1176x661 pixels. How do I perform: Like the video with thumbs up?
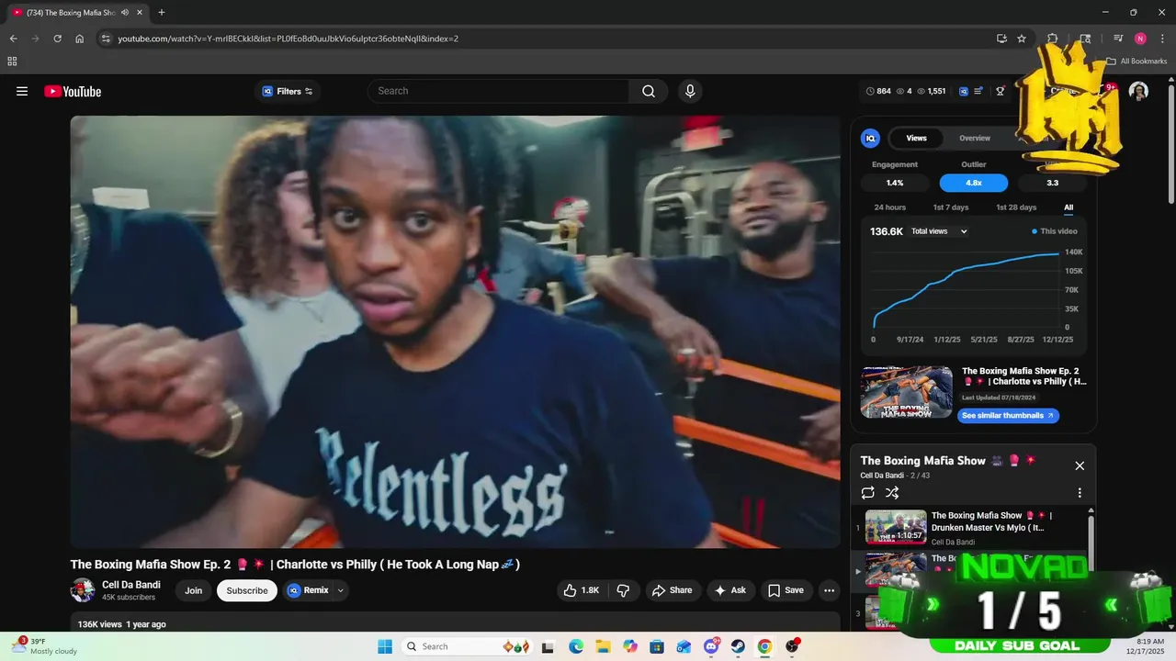[x=581, y=590]
